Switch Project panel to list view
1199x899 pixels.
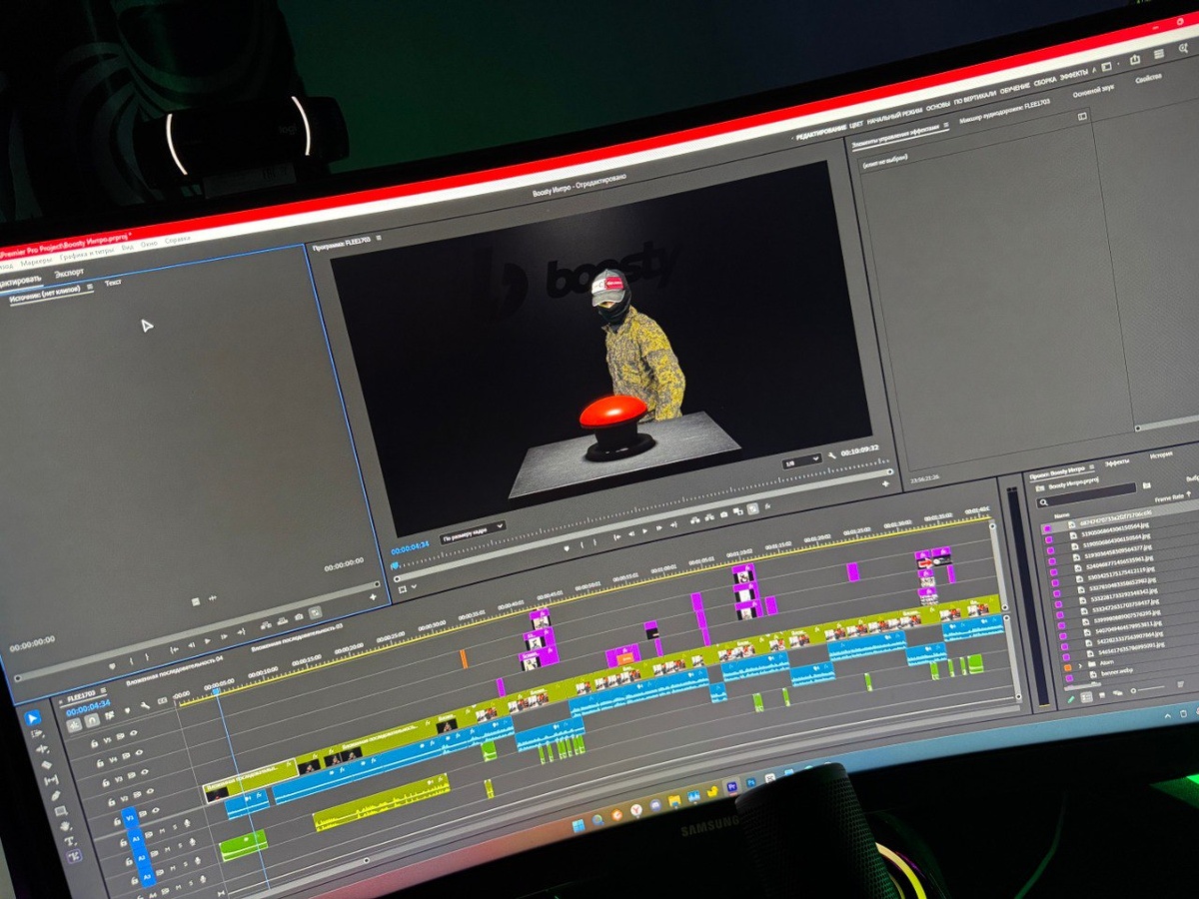[1087, 696]
